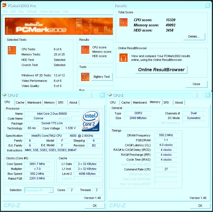Click the Total Score chart icon in Results dialog
213x212 pixels.
pyautogui.click(x=123, y=22)
